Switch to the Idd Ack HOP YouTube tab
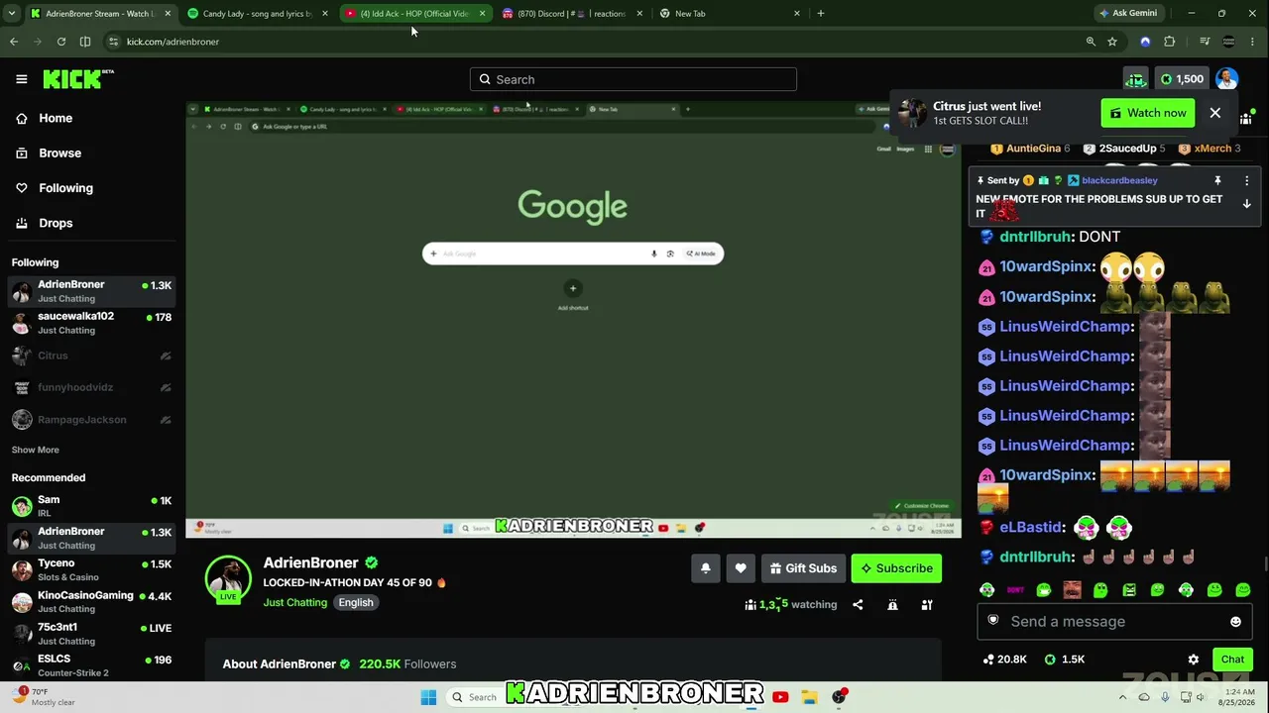The width and height of the screenshot is (1269, 713). [415, 14]
